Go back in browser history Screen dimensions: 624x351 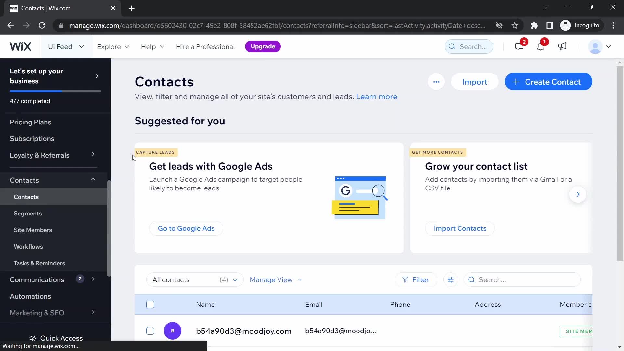coord(11,25)
